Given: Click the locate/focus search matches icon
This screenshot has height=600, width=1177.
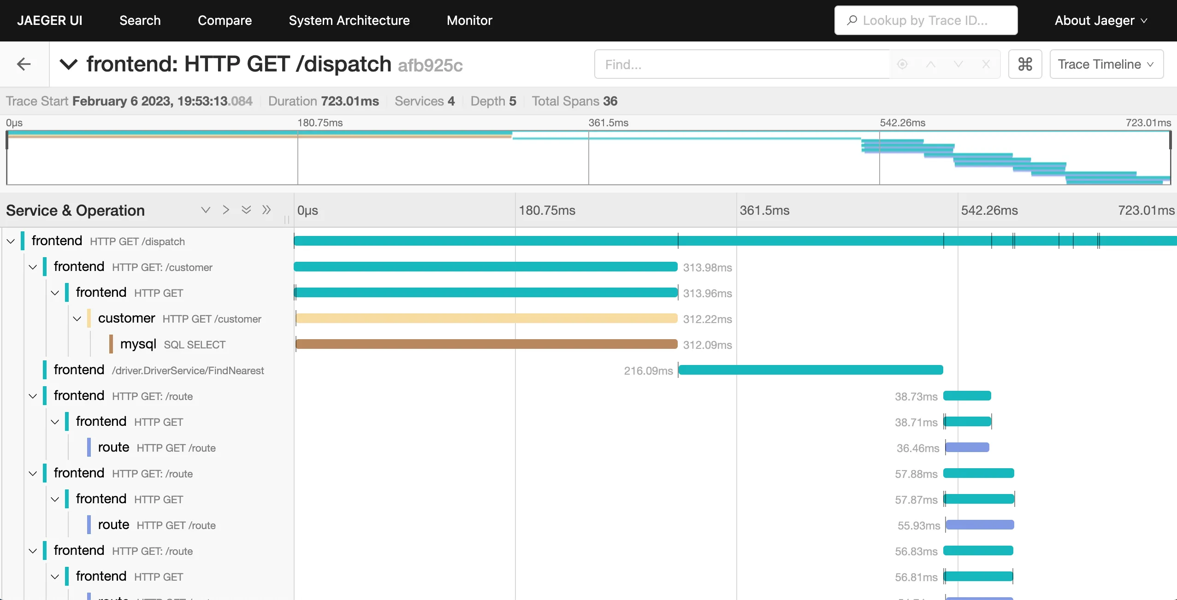Looking at the screenshot, I should [902, 64].
